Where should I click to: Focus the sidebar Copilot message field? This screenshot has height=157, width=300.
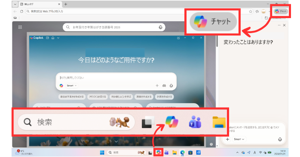254,129
